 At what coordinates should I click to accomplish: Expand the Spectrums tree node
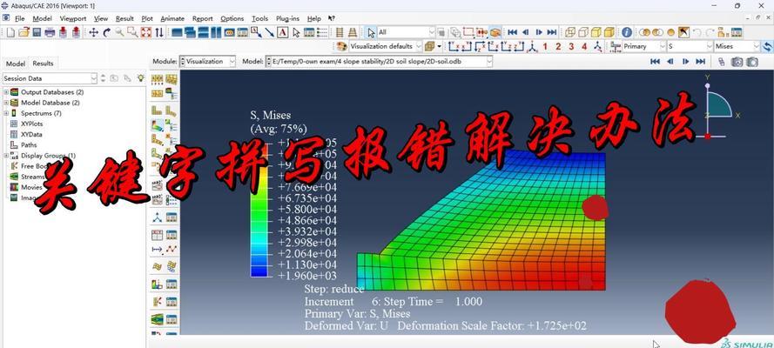click(x=6, y=113)
